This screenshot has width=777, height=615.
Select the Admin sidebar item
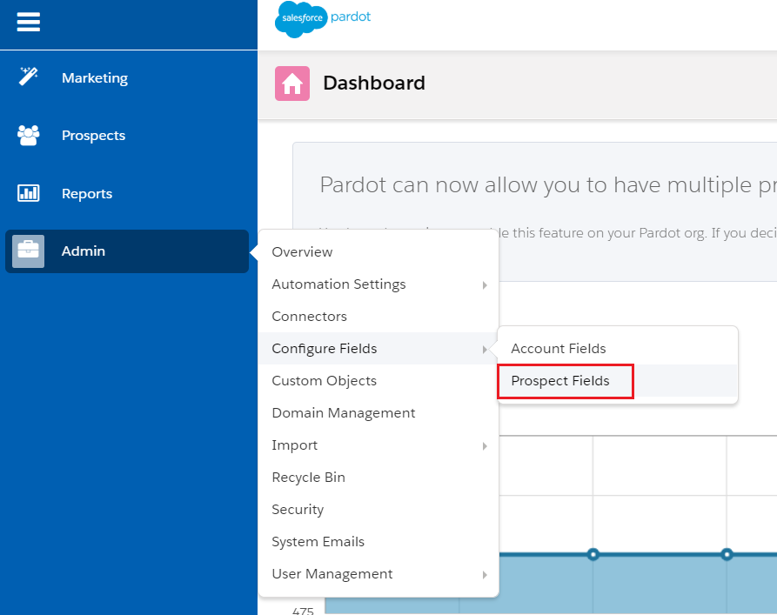(x=127, y=251)
